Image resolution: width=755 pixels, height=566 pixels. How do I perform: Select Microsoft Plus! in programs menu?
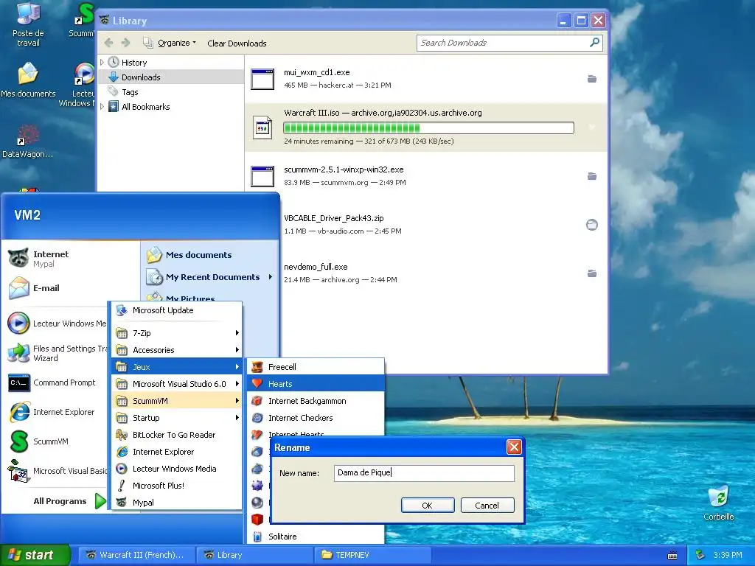[177, 486]
